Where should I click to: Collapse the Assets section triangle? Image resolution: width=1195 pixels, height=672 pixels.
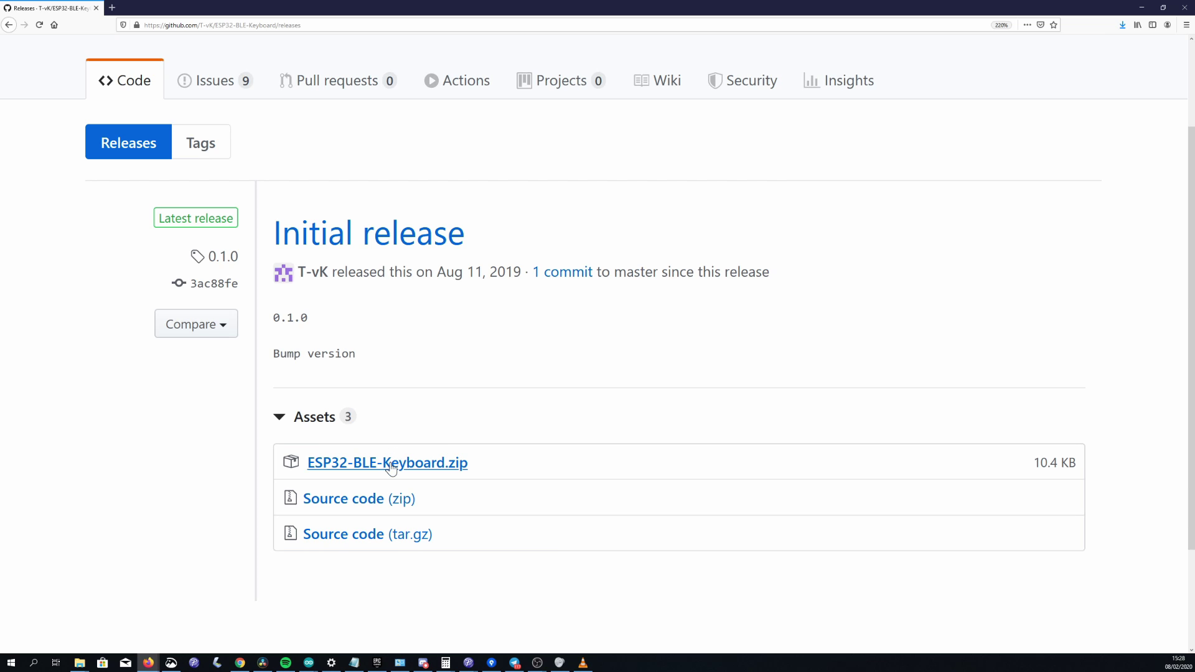(279, 417)
